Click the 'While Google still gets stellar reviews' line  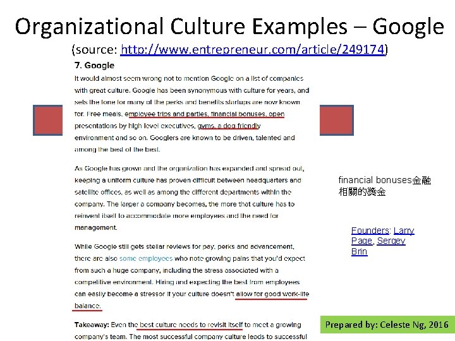point(185,247)
